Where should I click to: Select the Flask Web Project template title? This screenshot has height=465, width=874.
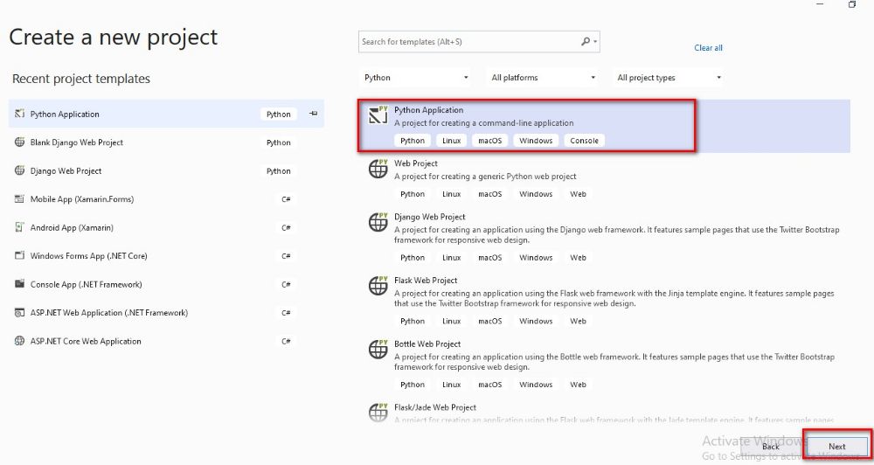[426, 281]
